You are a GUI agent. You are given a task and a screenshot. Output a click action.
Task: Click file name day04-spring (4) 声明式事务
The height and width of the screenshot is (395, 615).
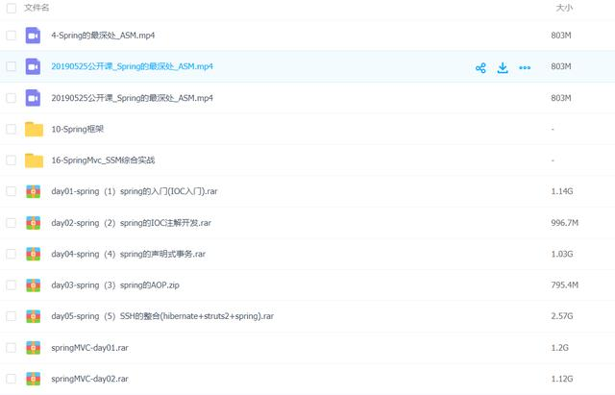[x=129, y=254]
